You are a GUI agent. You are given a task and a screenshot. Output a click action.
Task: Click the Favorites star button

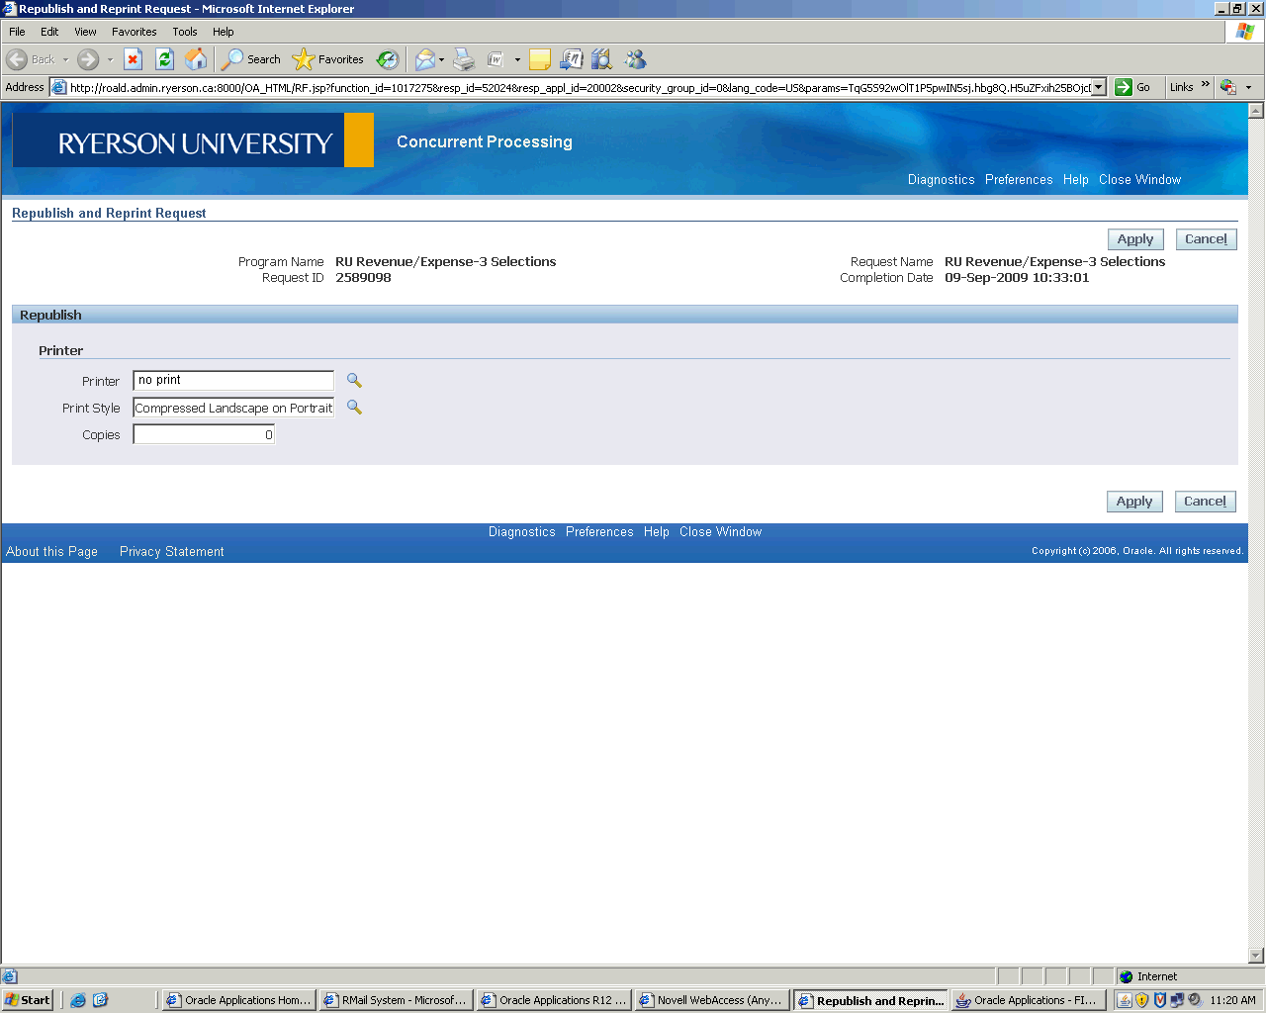pos(328,59)
